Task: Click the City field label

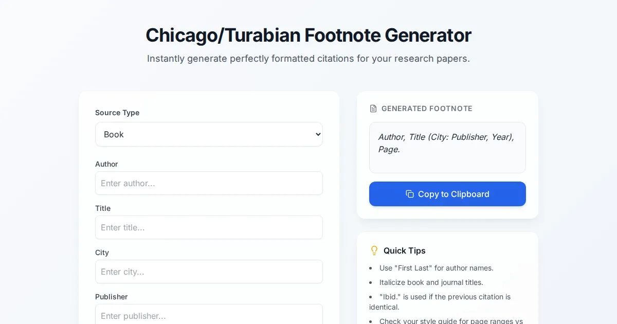Action: pyautogui.click(x=102, y=253)
